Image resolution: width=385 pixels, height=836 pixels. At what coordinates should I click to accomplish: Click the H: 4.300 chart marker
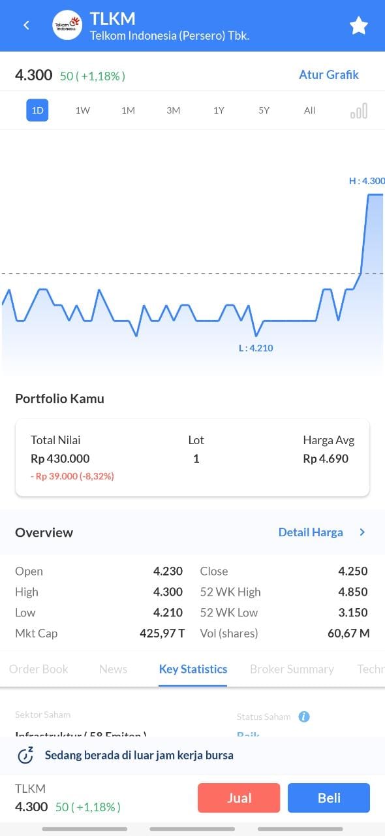click(367, 181)
